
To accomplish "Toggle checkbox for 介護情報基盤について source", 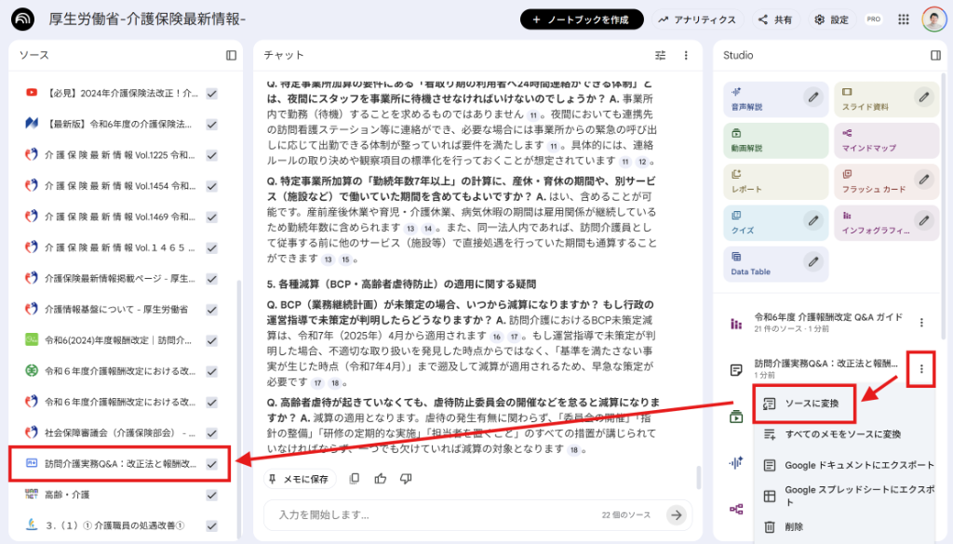I will tap(211, 310).
